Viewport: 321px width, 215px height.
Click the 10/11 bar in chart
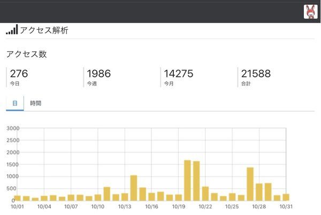(x=107, y=194)
